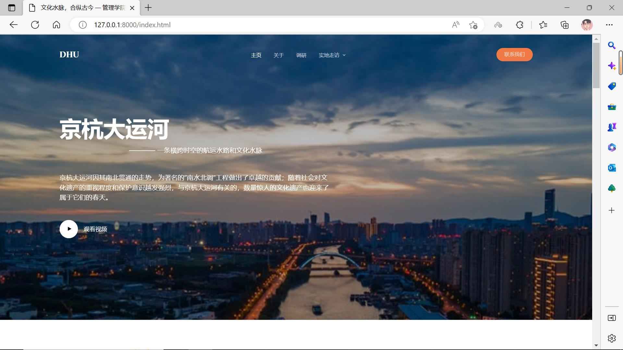Open Collections icon in toolbar

tap(565, 25)
